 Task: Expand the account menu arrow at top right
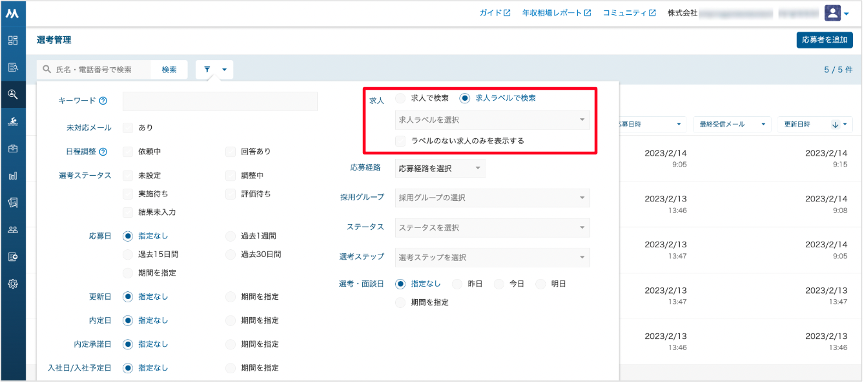pos(847,14)
